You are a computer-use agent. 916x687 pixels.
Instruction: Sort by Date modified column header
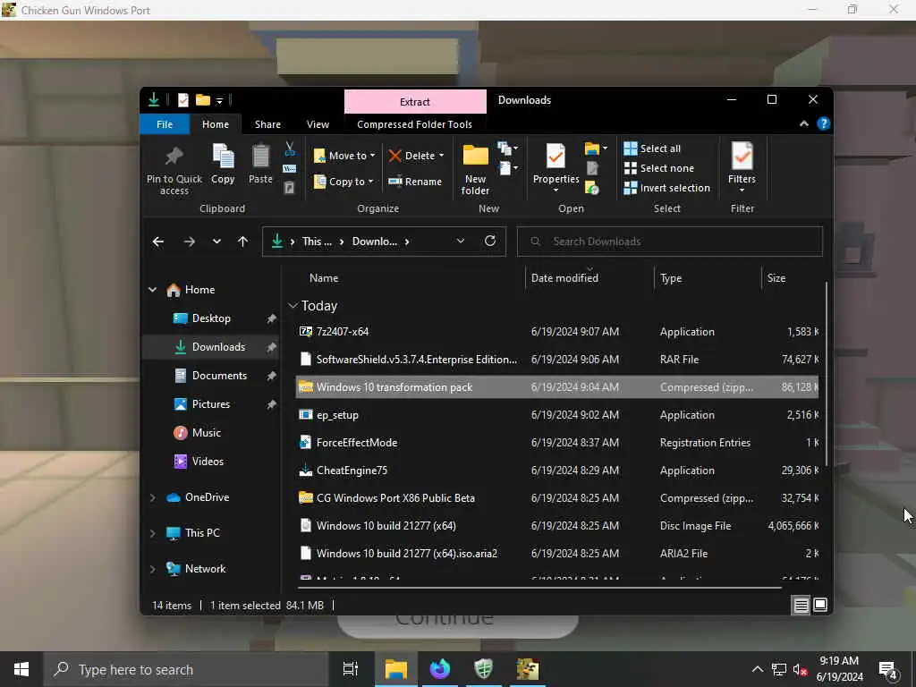(x=564, y=278)
